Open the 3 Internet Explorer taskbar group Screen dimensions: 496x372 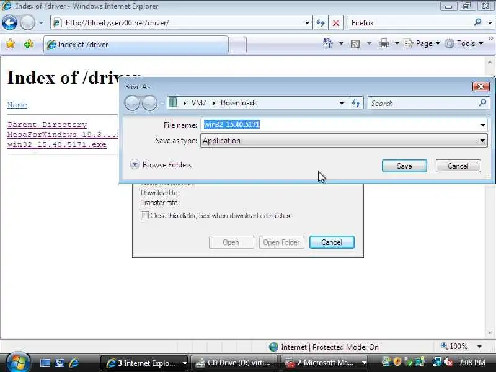pyautogui.click(x=144, y=363)
